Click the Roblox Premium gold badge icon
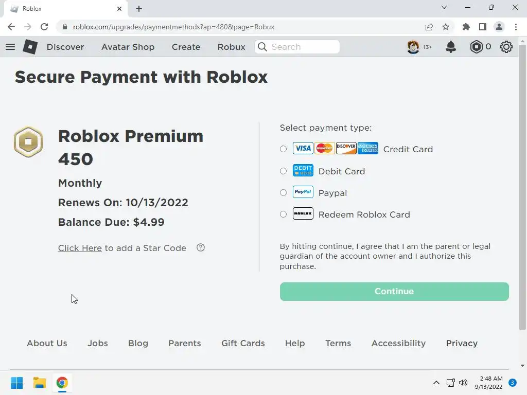This screenshot has width=527, height=395. (x=28, y=142)
